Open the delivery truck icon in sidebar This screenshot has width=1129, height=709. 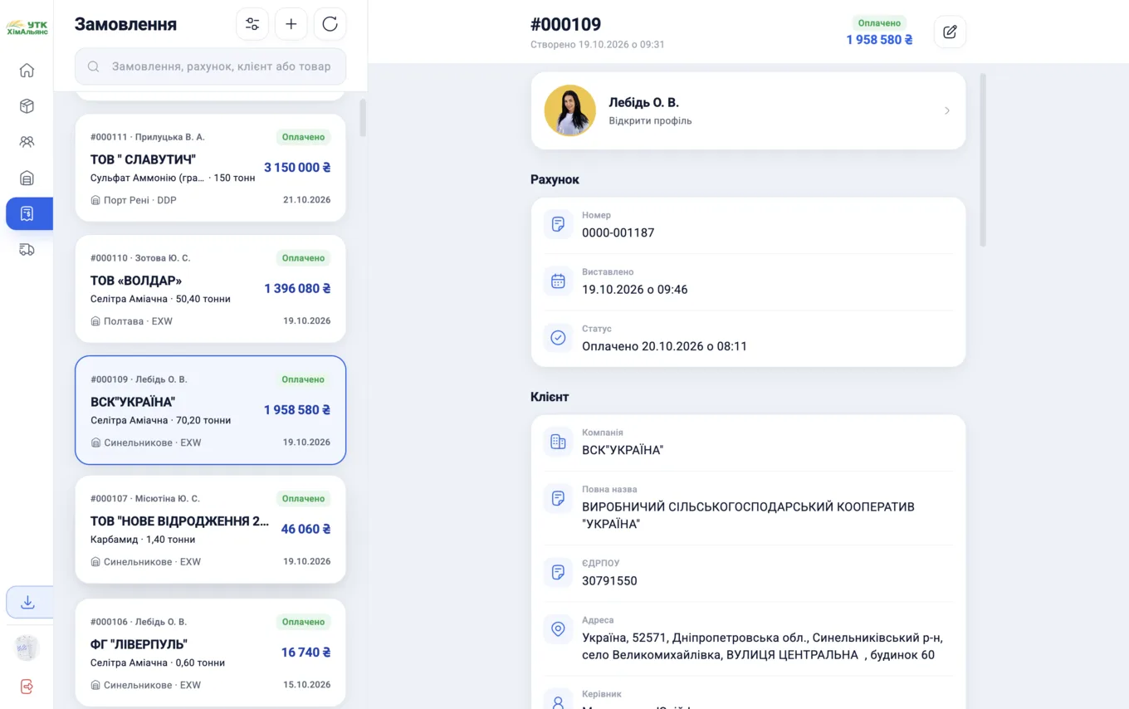[x=27, y=250]
